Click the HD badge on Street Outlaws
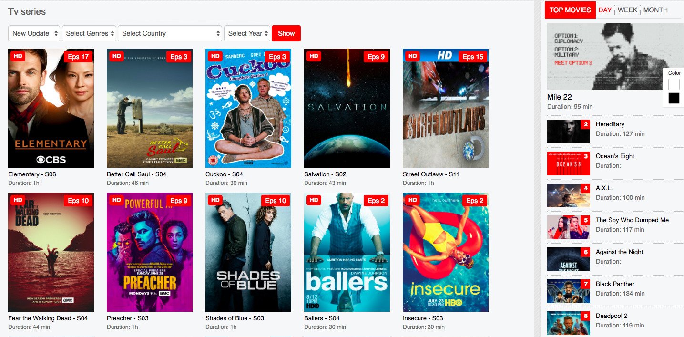The image size is (684, 337). [413, 56]
